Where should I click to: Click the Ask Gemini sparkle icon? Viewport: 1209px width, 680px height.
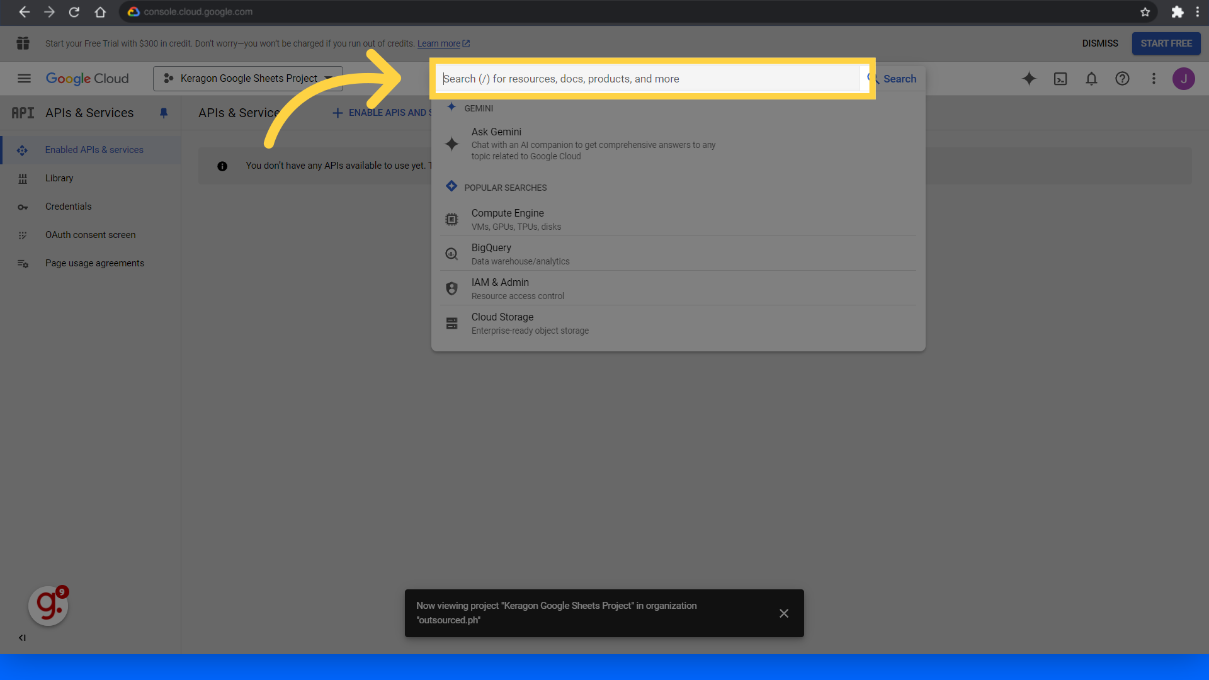click(x=451, y=144)
